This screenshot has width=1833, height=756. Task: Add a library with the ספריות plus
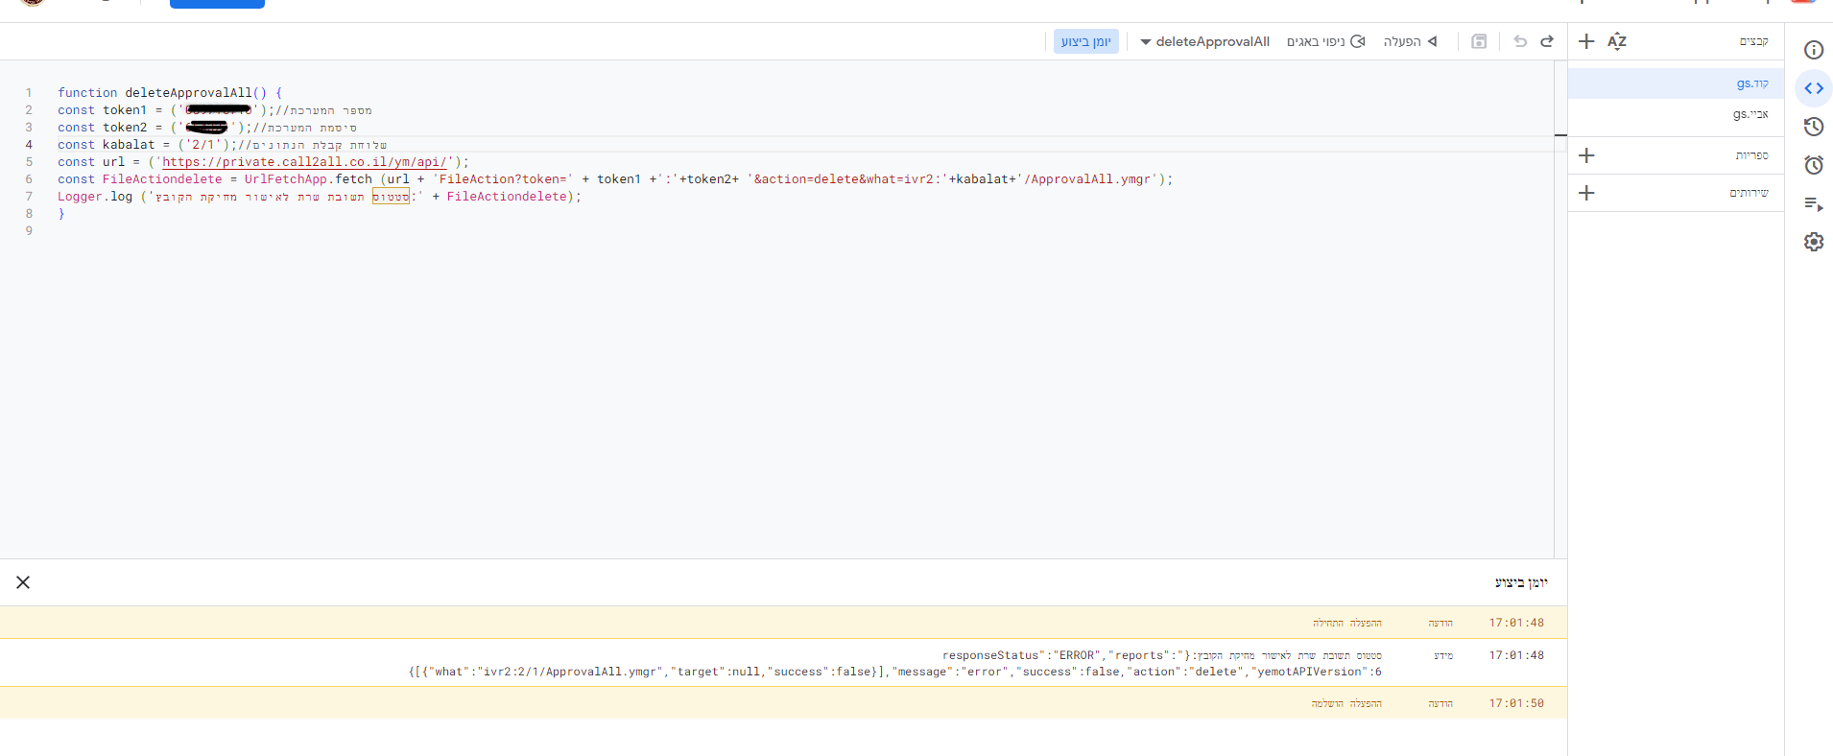[x=1586, y=155]
